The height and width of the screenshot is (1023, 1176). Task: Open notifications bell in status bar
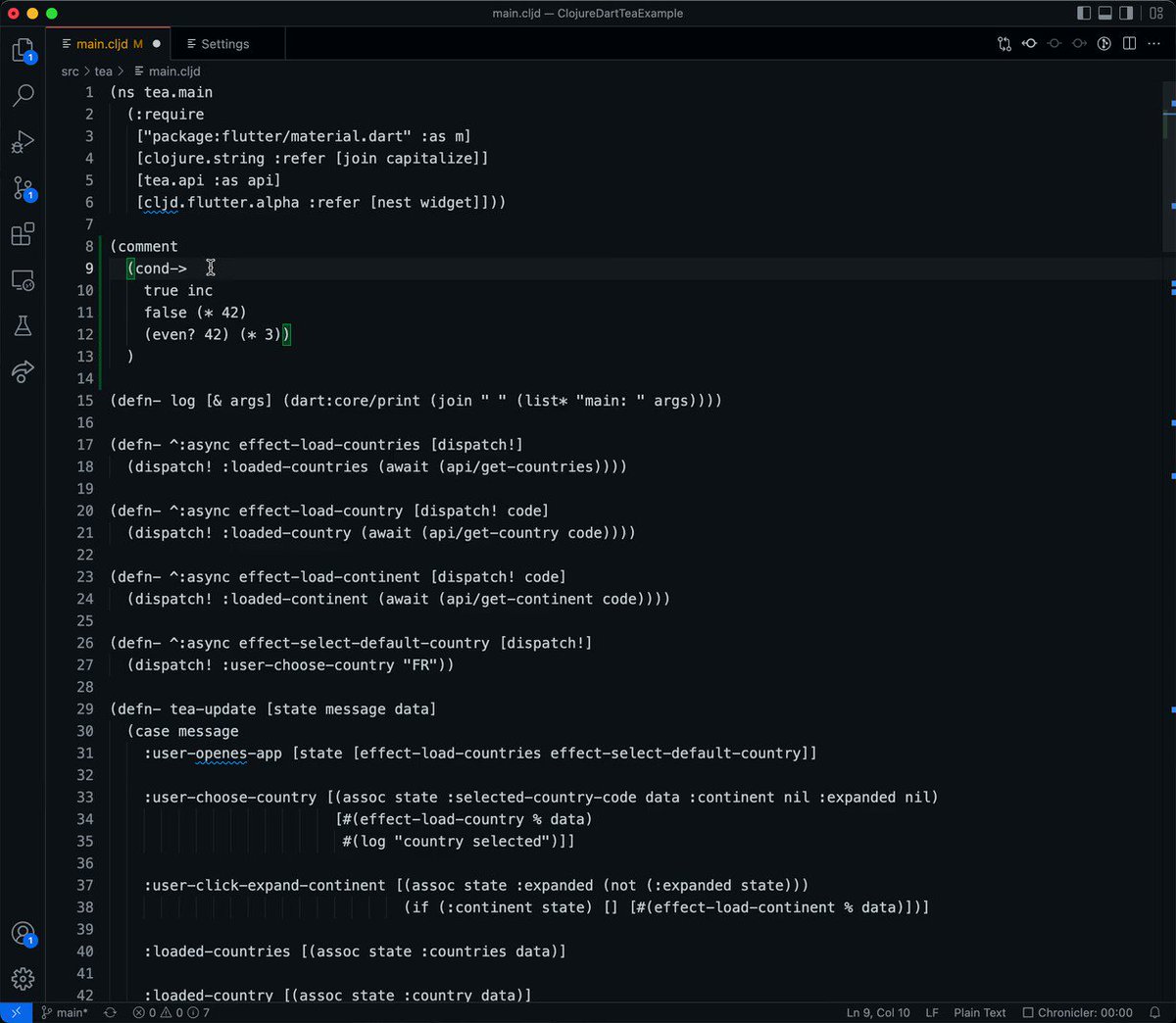[x=1154, y=1012]
